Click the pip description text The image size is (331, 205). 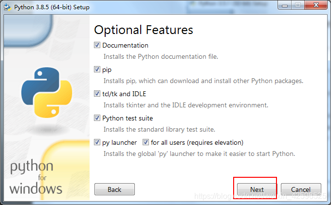pos(203,81)
